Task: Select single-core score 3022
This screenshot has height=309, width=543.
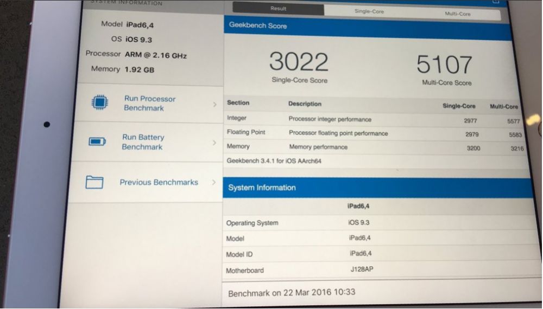Action: tap(299, 61)
